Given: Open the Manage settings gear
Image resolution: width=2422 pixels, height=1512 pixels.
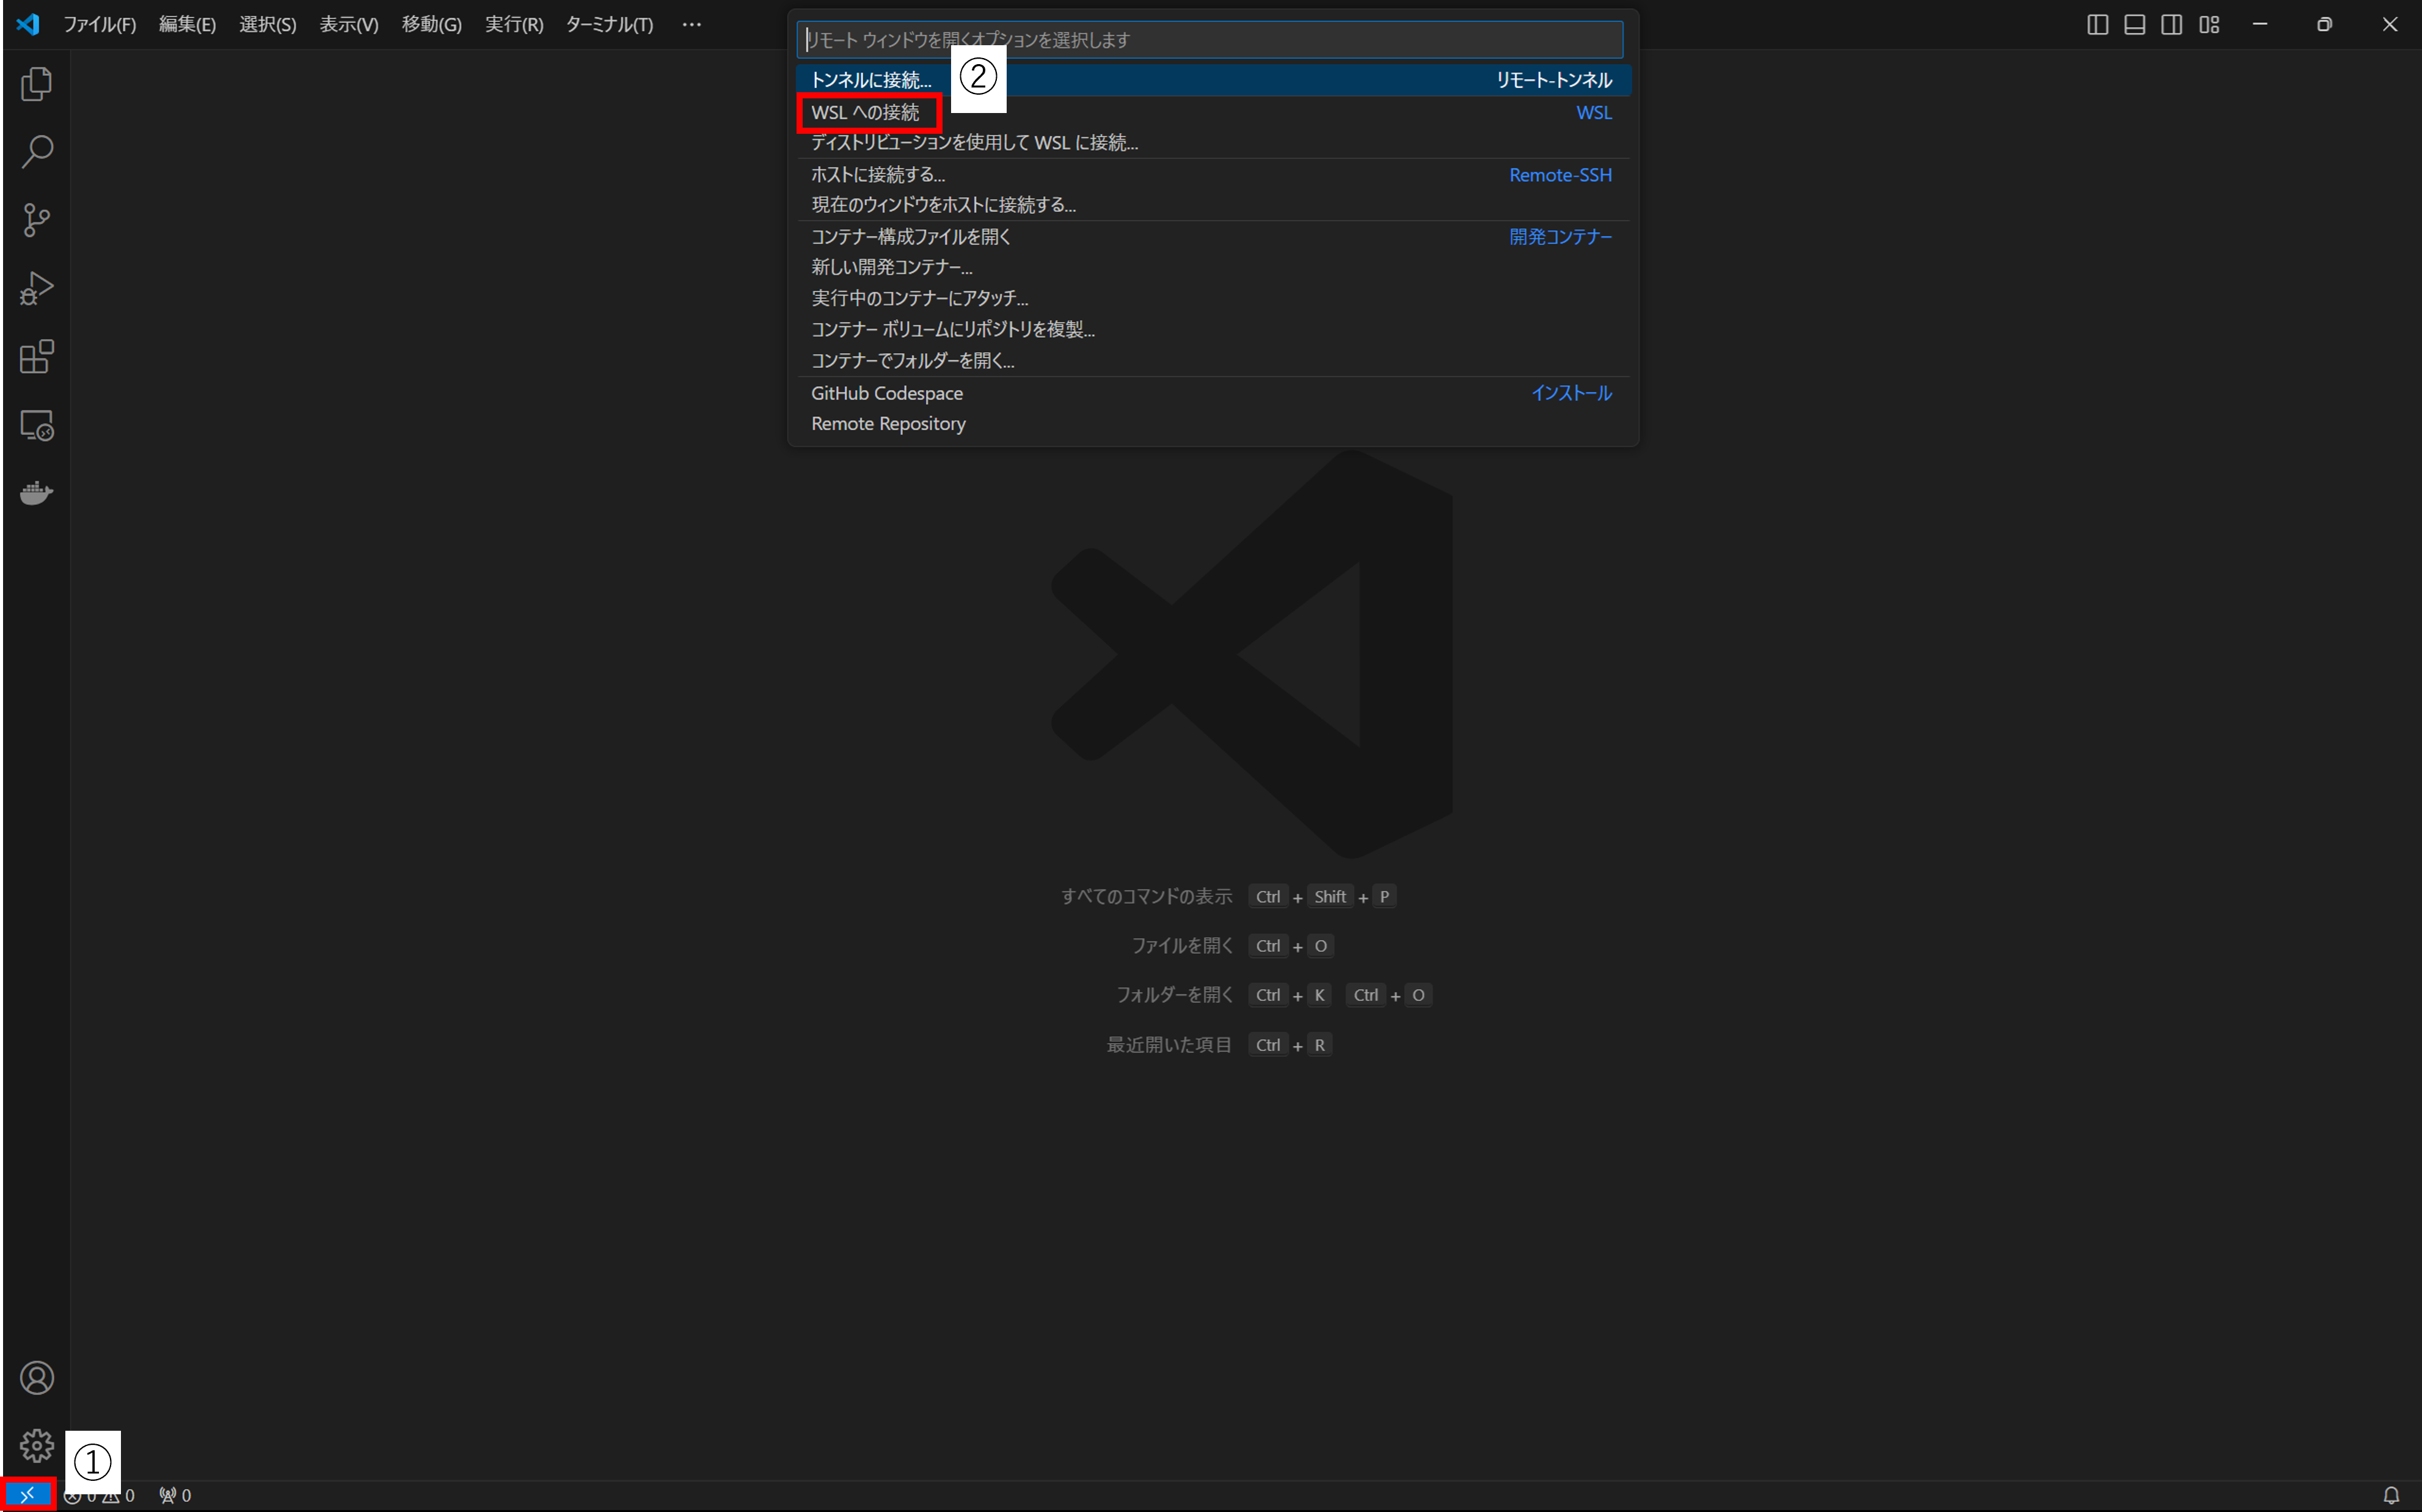Looking at the screenshot, I should click(x=36, y=1445).
